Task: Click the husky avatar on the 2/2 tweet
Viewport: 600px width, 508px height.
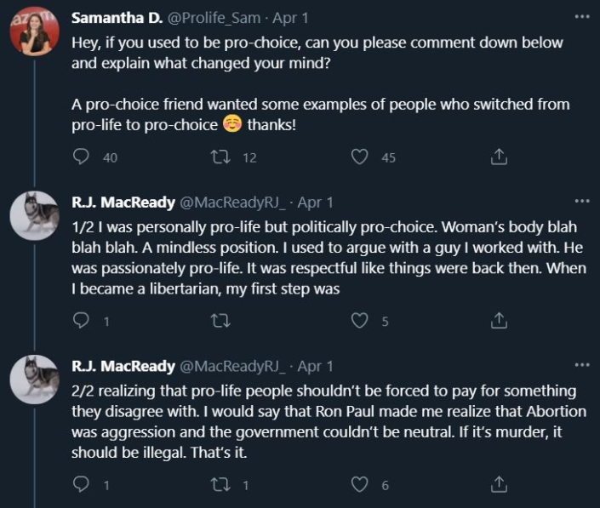Action: (x=34, y=380)
